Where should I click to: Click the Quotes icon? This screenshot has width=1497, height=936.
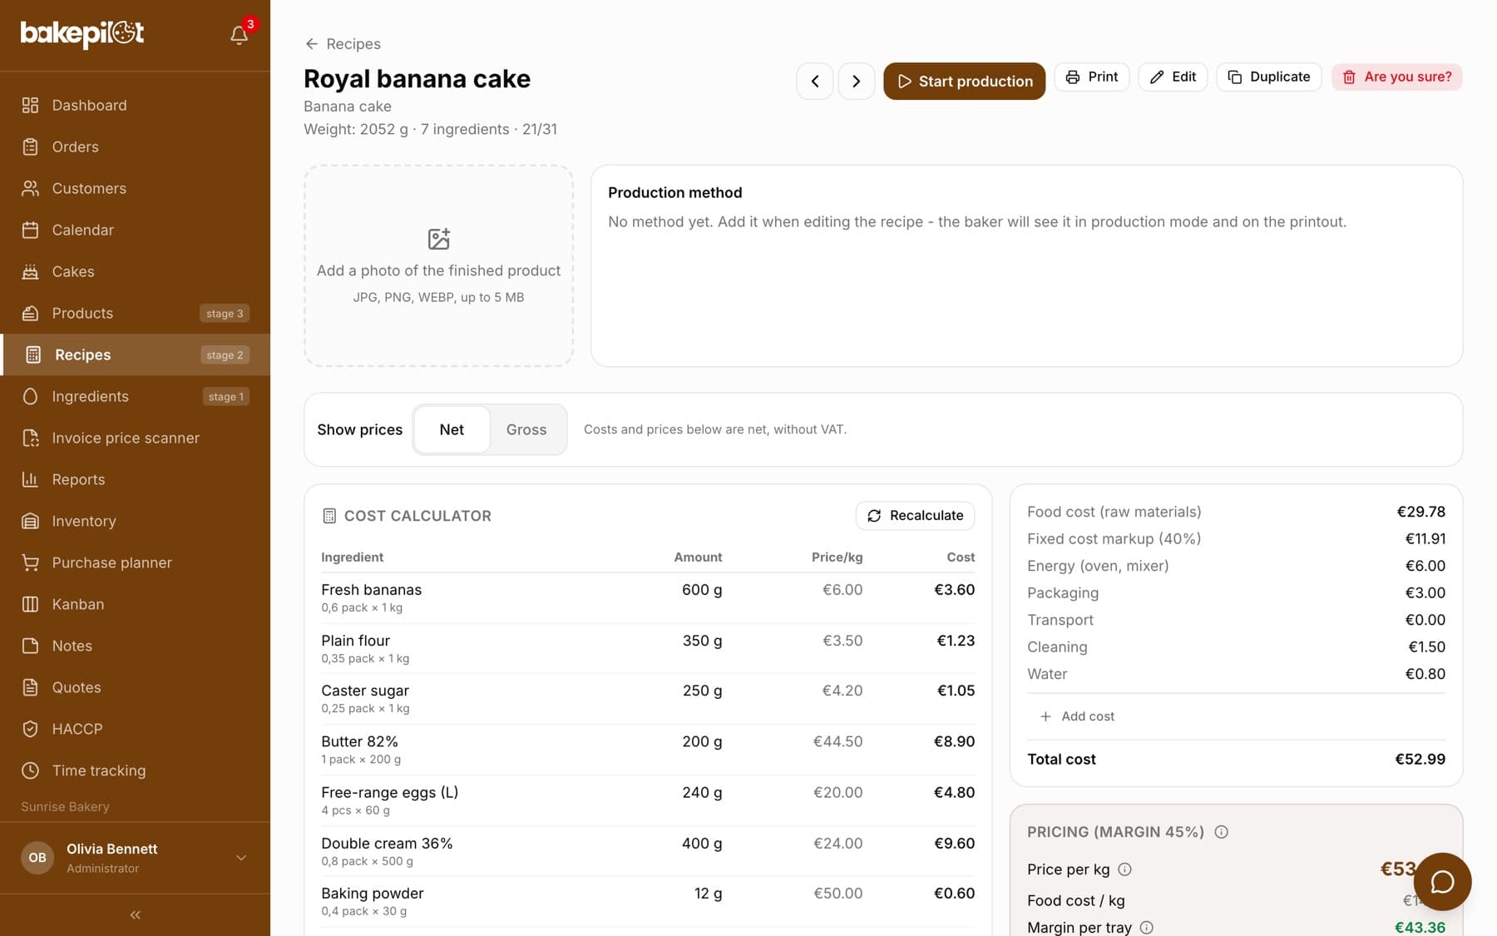(30, 687)
